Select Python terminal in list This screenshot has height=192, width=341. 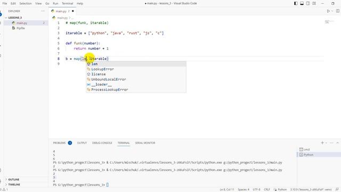point(319,155)
